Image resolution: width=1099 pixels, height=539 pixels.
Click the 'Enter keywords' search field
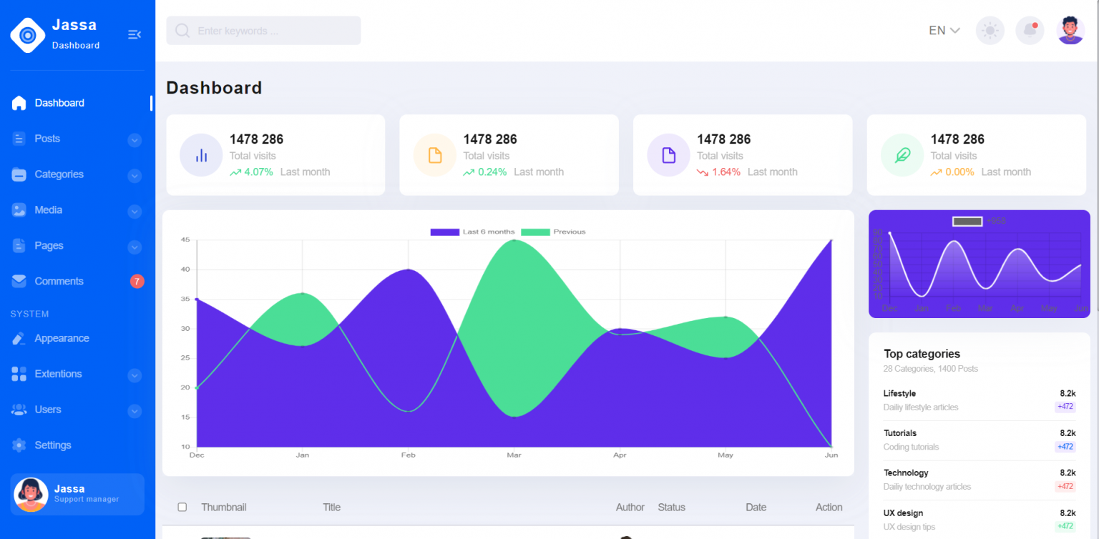tap(272, 31)
